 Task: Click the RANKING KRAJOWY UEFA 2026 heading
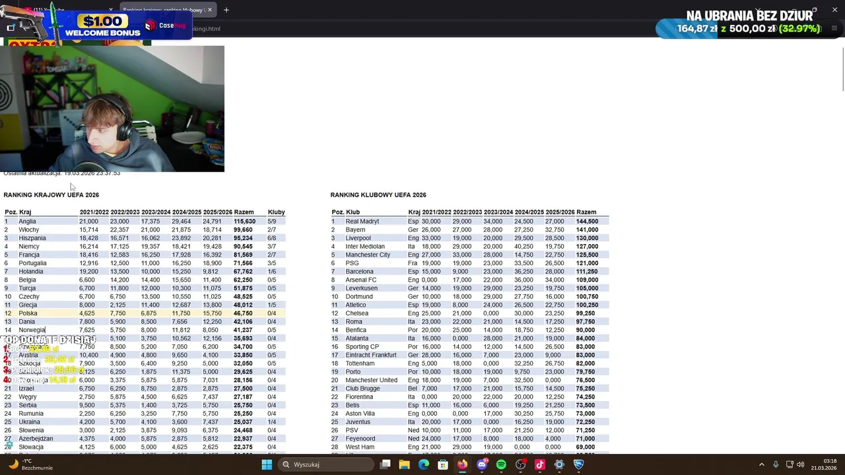(51, 195)
